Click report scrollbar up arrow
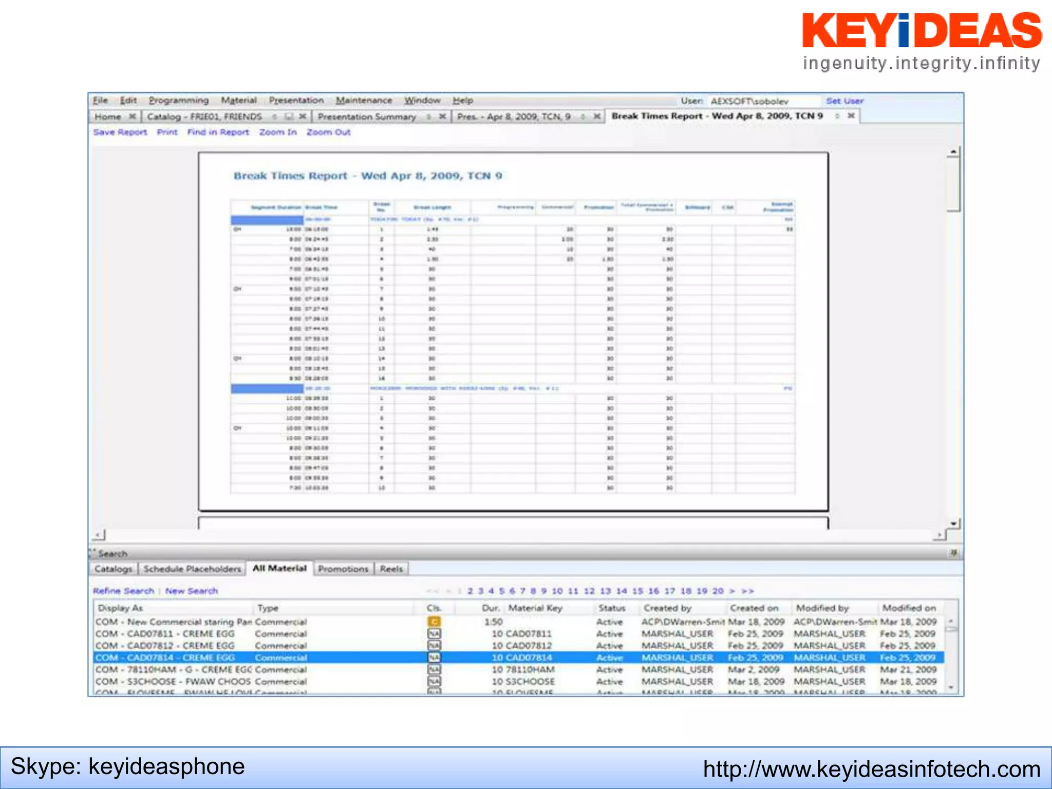The height and width of the screenshot is (789, 1052). pyautogui.click(x=953, y=152)
